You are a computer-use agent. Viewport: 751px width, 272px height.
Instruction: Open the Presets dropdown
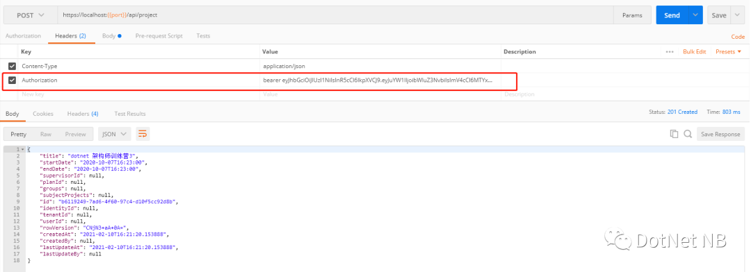[728, 51]
